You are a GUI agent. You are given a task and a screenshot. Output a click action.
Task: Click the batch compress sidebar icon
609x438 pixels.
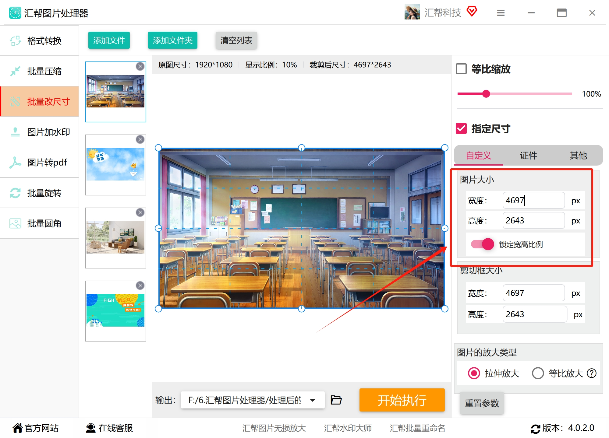click(15, 71)
